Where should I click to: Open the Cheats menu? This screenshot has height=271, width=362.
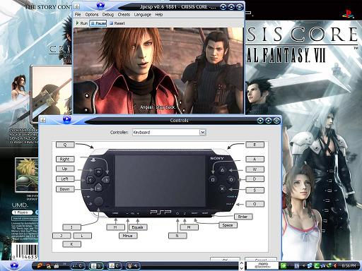(124, 15)
